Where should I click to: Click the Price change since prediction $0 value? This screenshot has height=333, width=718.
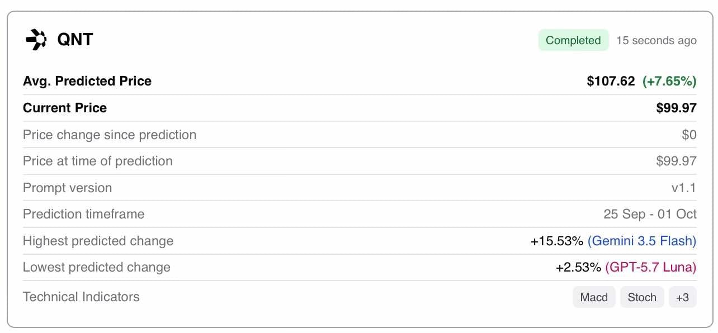pos(689,135)
